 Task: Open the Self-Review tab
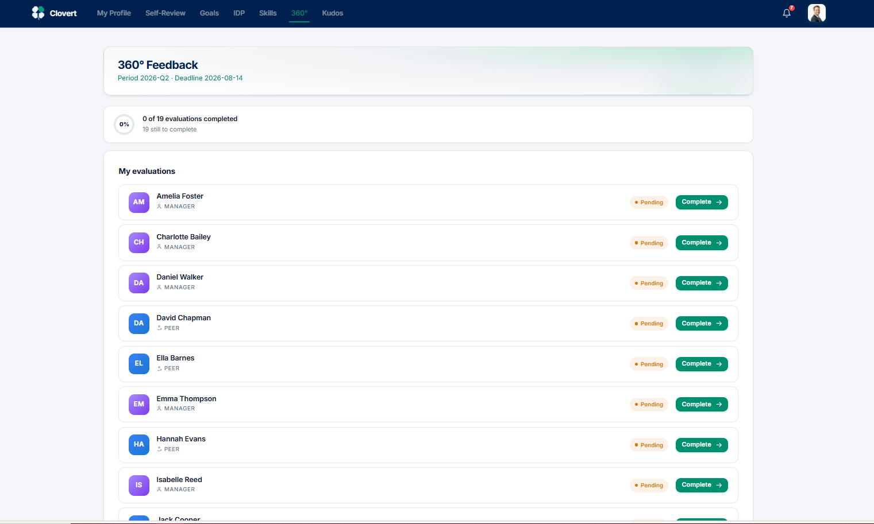click(x=165, y=13)
